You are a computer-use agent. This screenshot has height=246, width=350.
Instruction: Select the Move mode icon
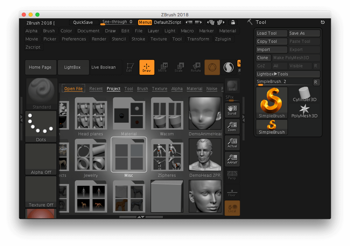(x=162, y=67)
